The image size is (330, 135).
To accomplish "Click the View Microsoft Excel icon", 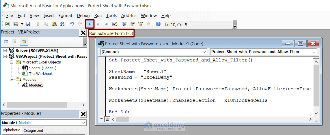I will [8, 24].
